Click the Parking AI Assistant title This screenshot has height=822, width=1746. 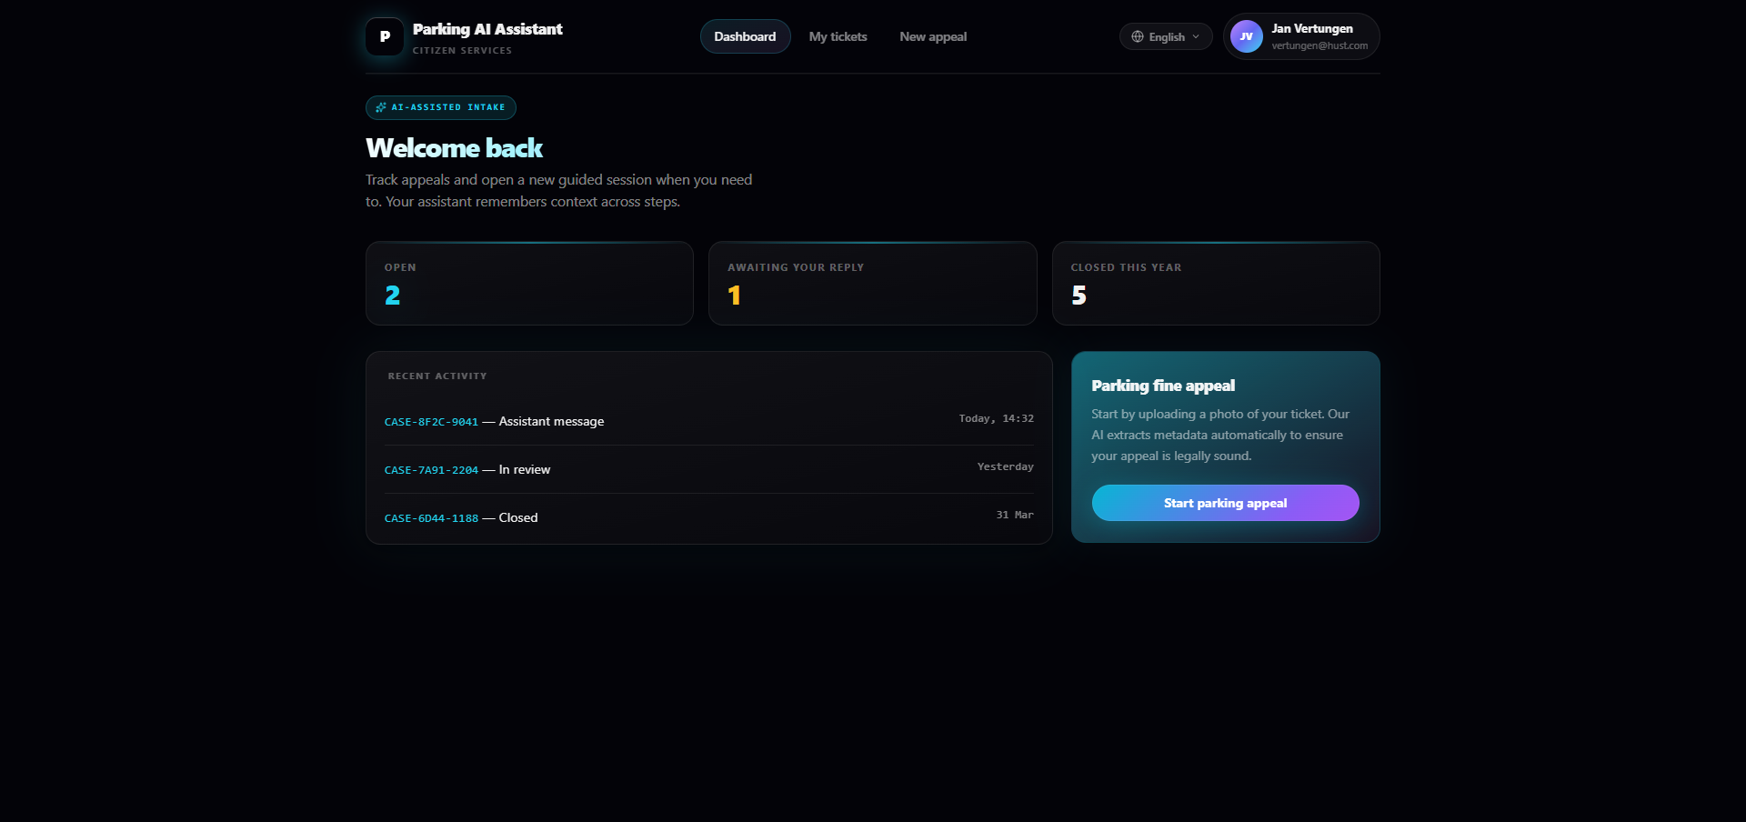487,29
